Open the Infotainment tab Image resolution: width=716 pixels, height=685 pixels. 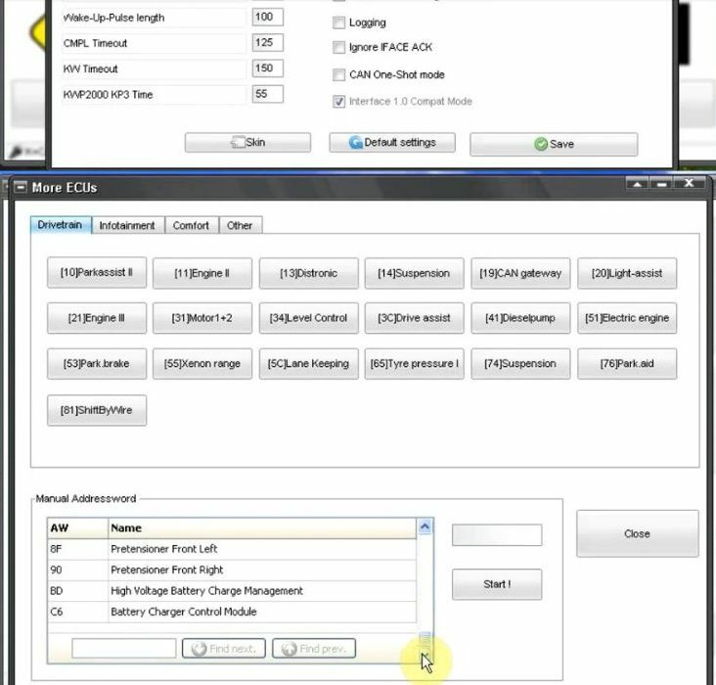127,225
